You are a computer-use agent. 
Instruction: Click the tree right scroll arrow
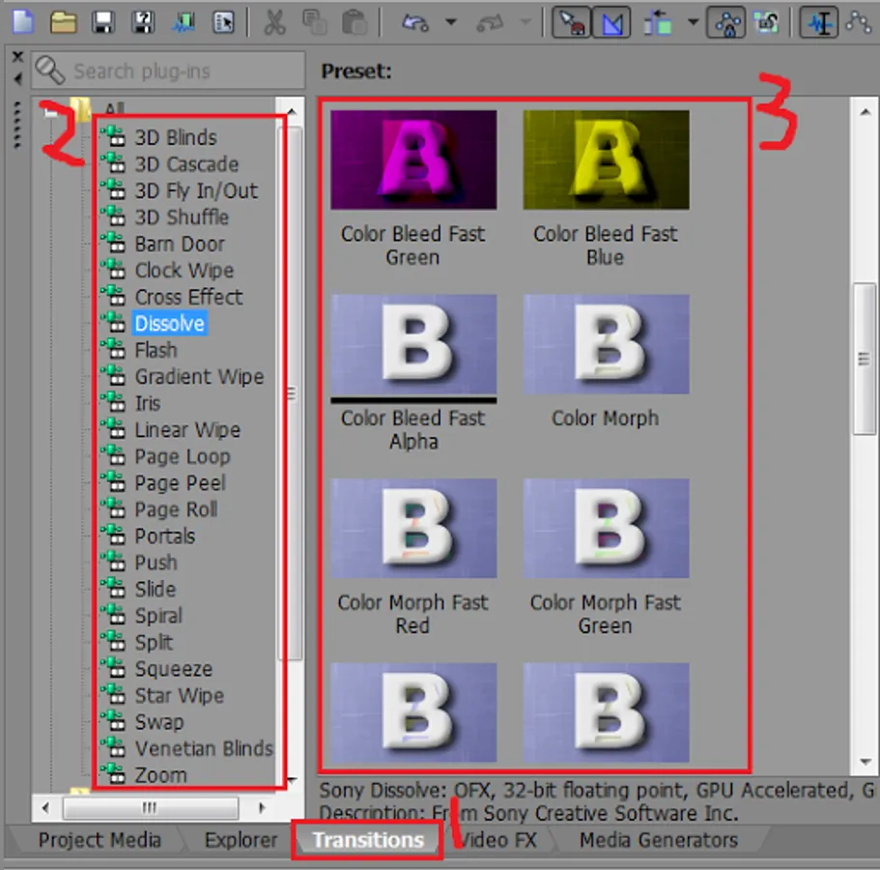pos(261,808)
